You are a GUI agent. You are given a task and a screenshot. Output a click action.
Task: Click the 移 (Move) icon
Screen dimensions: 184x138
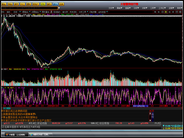(x=173, y=12)
